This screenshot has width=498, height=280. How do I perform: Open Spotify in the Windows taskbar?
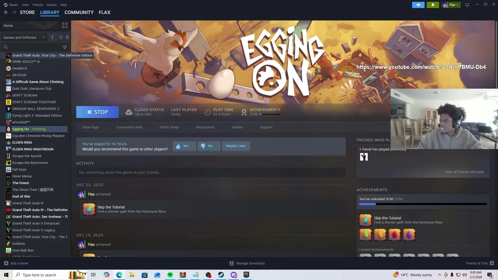coord(170,275)
